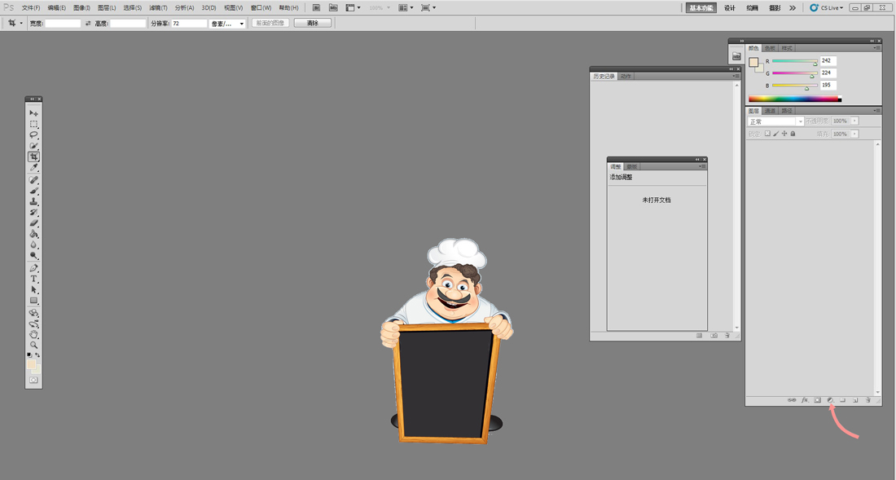Select the Lasso tool
This screenshot has width=896, height=480.
[x=33, y=134]
